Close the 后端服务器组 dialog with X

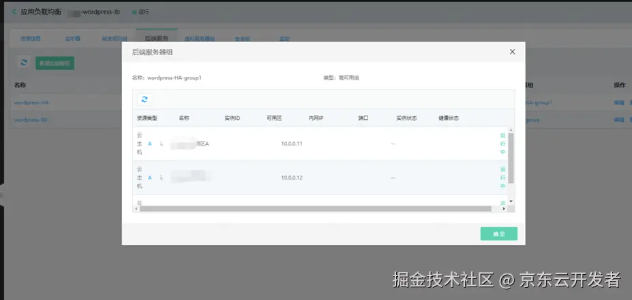[512, 52]
